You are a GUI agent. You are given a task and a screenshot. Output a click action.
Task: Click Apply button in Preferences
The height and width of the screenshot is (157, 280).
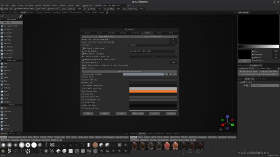(105, 114)
